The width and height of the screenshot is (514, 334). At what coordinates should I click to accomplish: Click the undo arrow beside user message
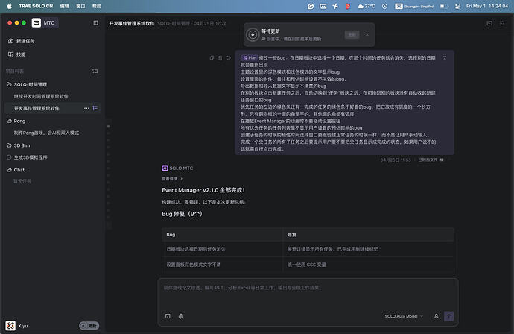click(x=229, y=57)
